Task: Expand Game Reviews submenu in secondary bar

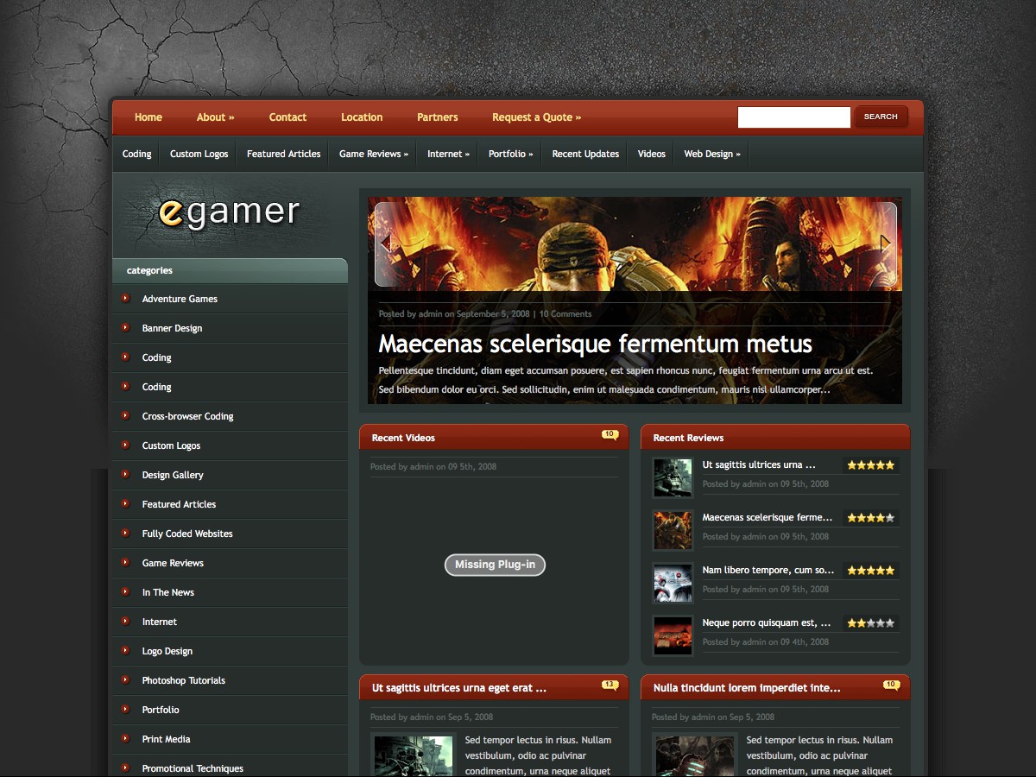Action: (x=374, y=154)
